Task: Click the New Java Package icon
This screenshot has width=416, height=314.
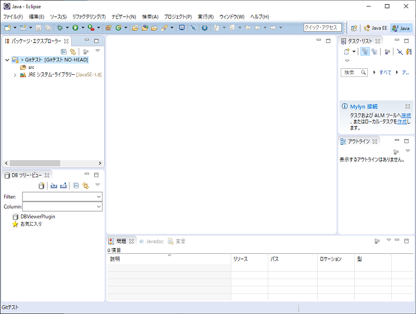Action: click(x=108, y=28)
